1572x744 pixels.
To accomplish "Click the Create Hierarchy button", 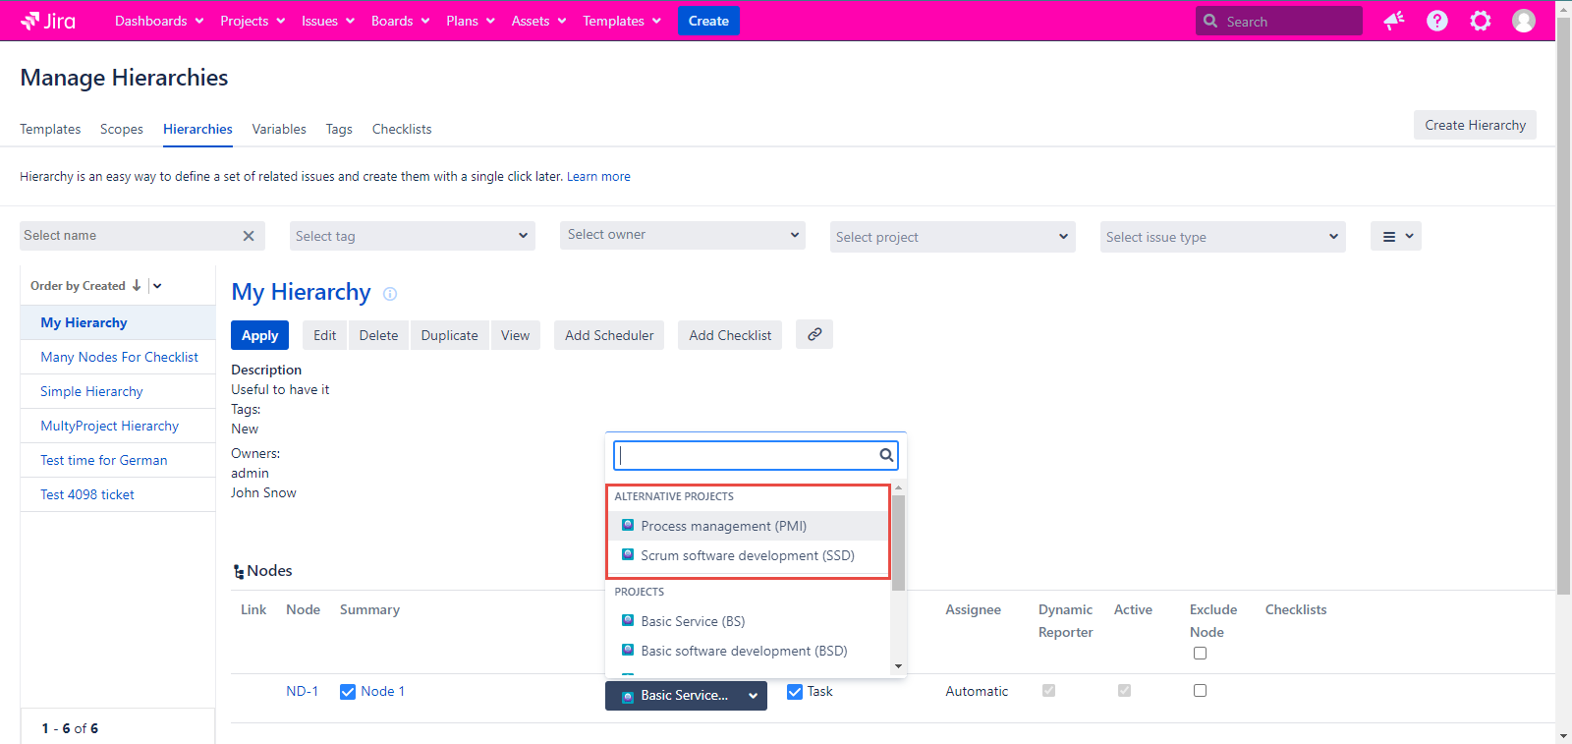I will (x=1475, y=125).
